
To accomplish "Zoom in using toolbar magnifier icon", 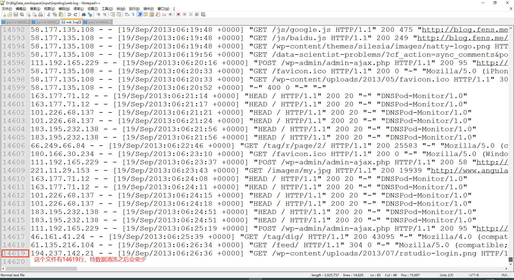I will (98, 14).
